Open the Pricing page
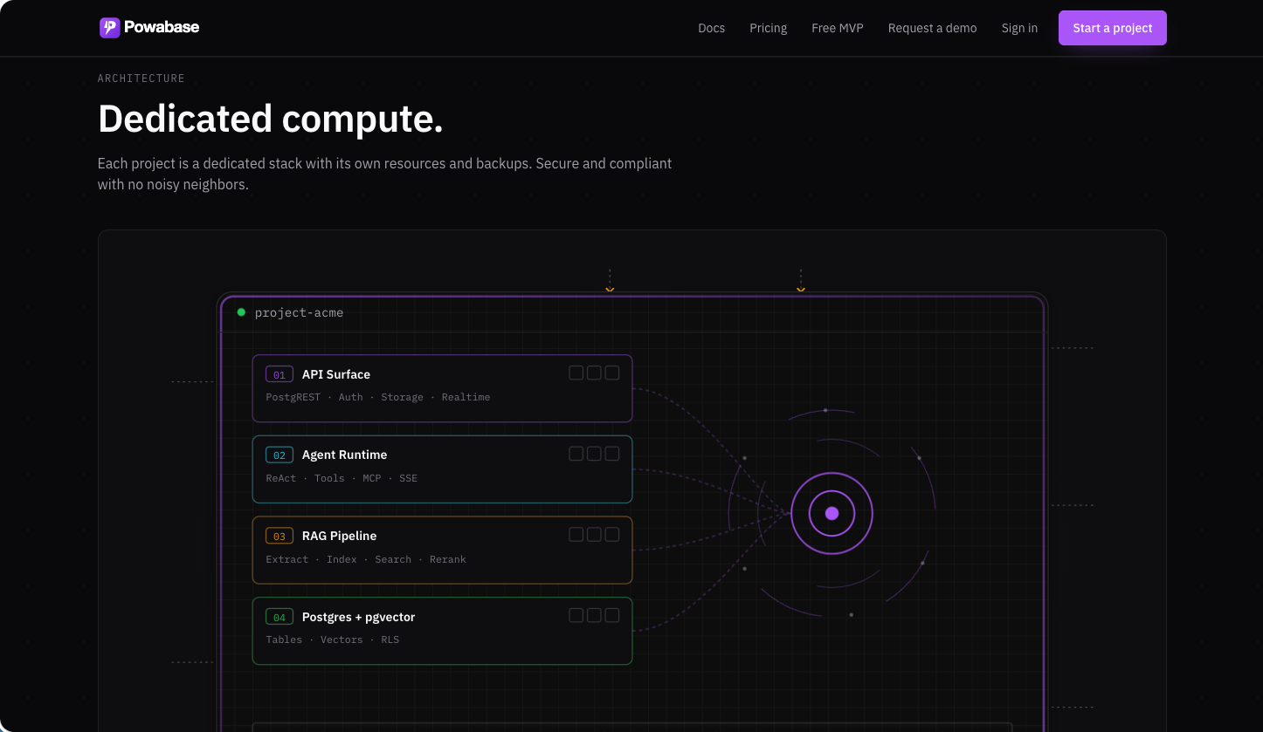 tap(769, 28)
